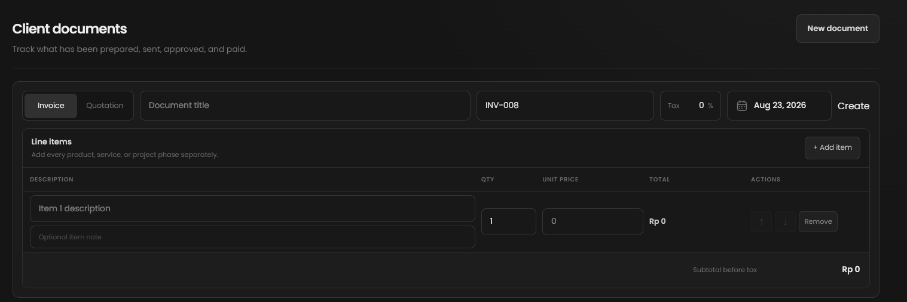Edit the INV-008 document number field

tap(565, 106)
